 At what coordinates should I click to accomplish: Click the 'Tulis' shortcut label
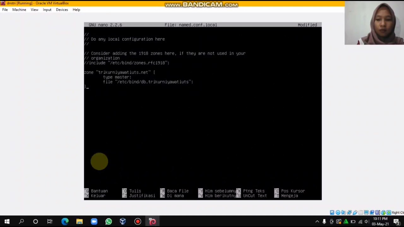[135, 191]
